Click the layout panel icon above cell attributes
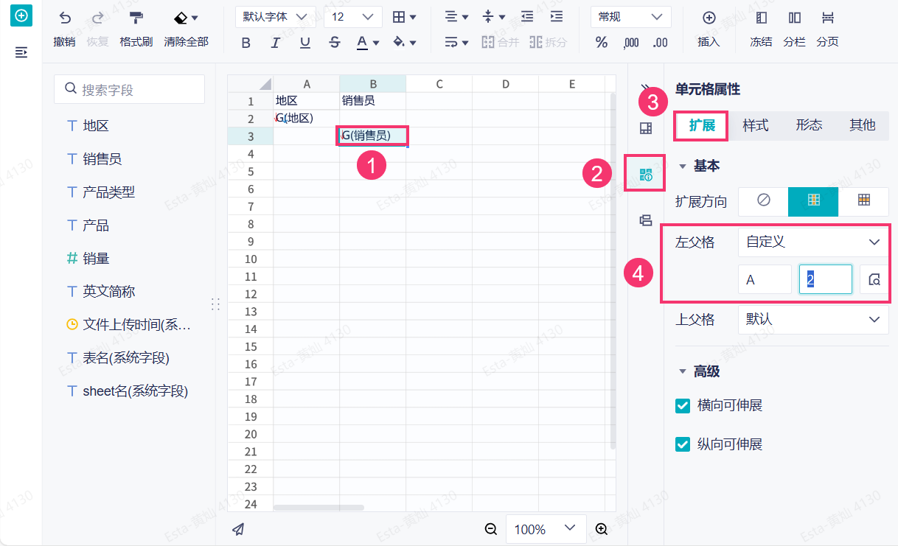This screenshot has width=898, height=546. pos(646,128)
